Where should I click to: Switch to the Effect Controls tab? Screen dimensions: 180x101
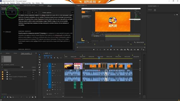pyautogui.click(x=16, y=5)
